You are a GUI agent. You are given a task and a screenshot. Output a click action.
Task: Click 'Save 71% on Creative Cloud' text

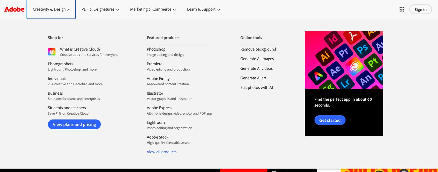click(x=68, y=113)
